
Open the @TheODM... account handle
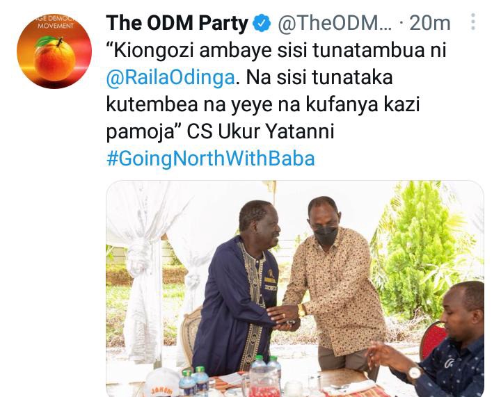pos(335,23)
